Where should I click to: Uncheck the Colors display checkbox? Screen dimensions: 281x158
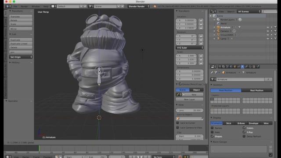[244, 128]
